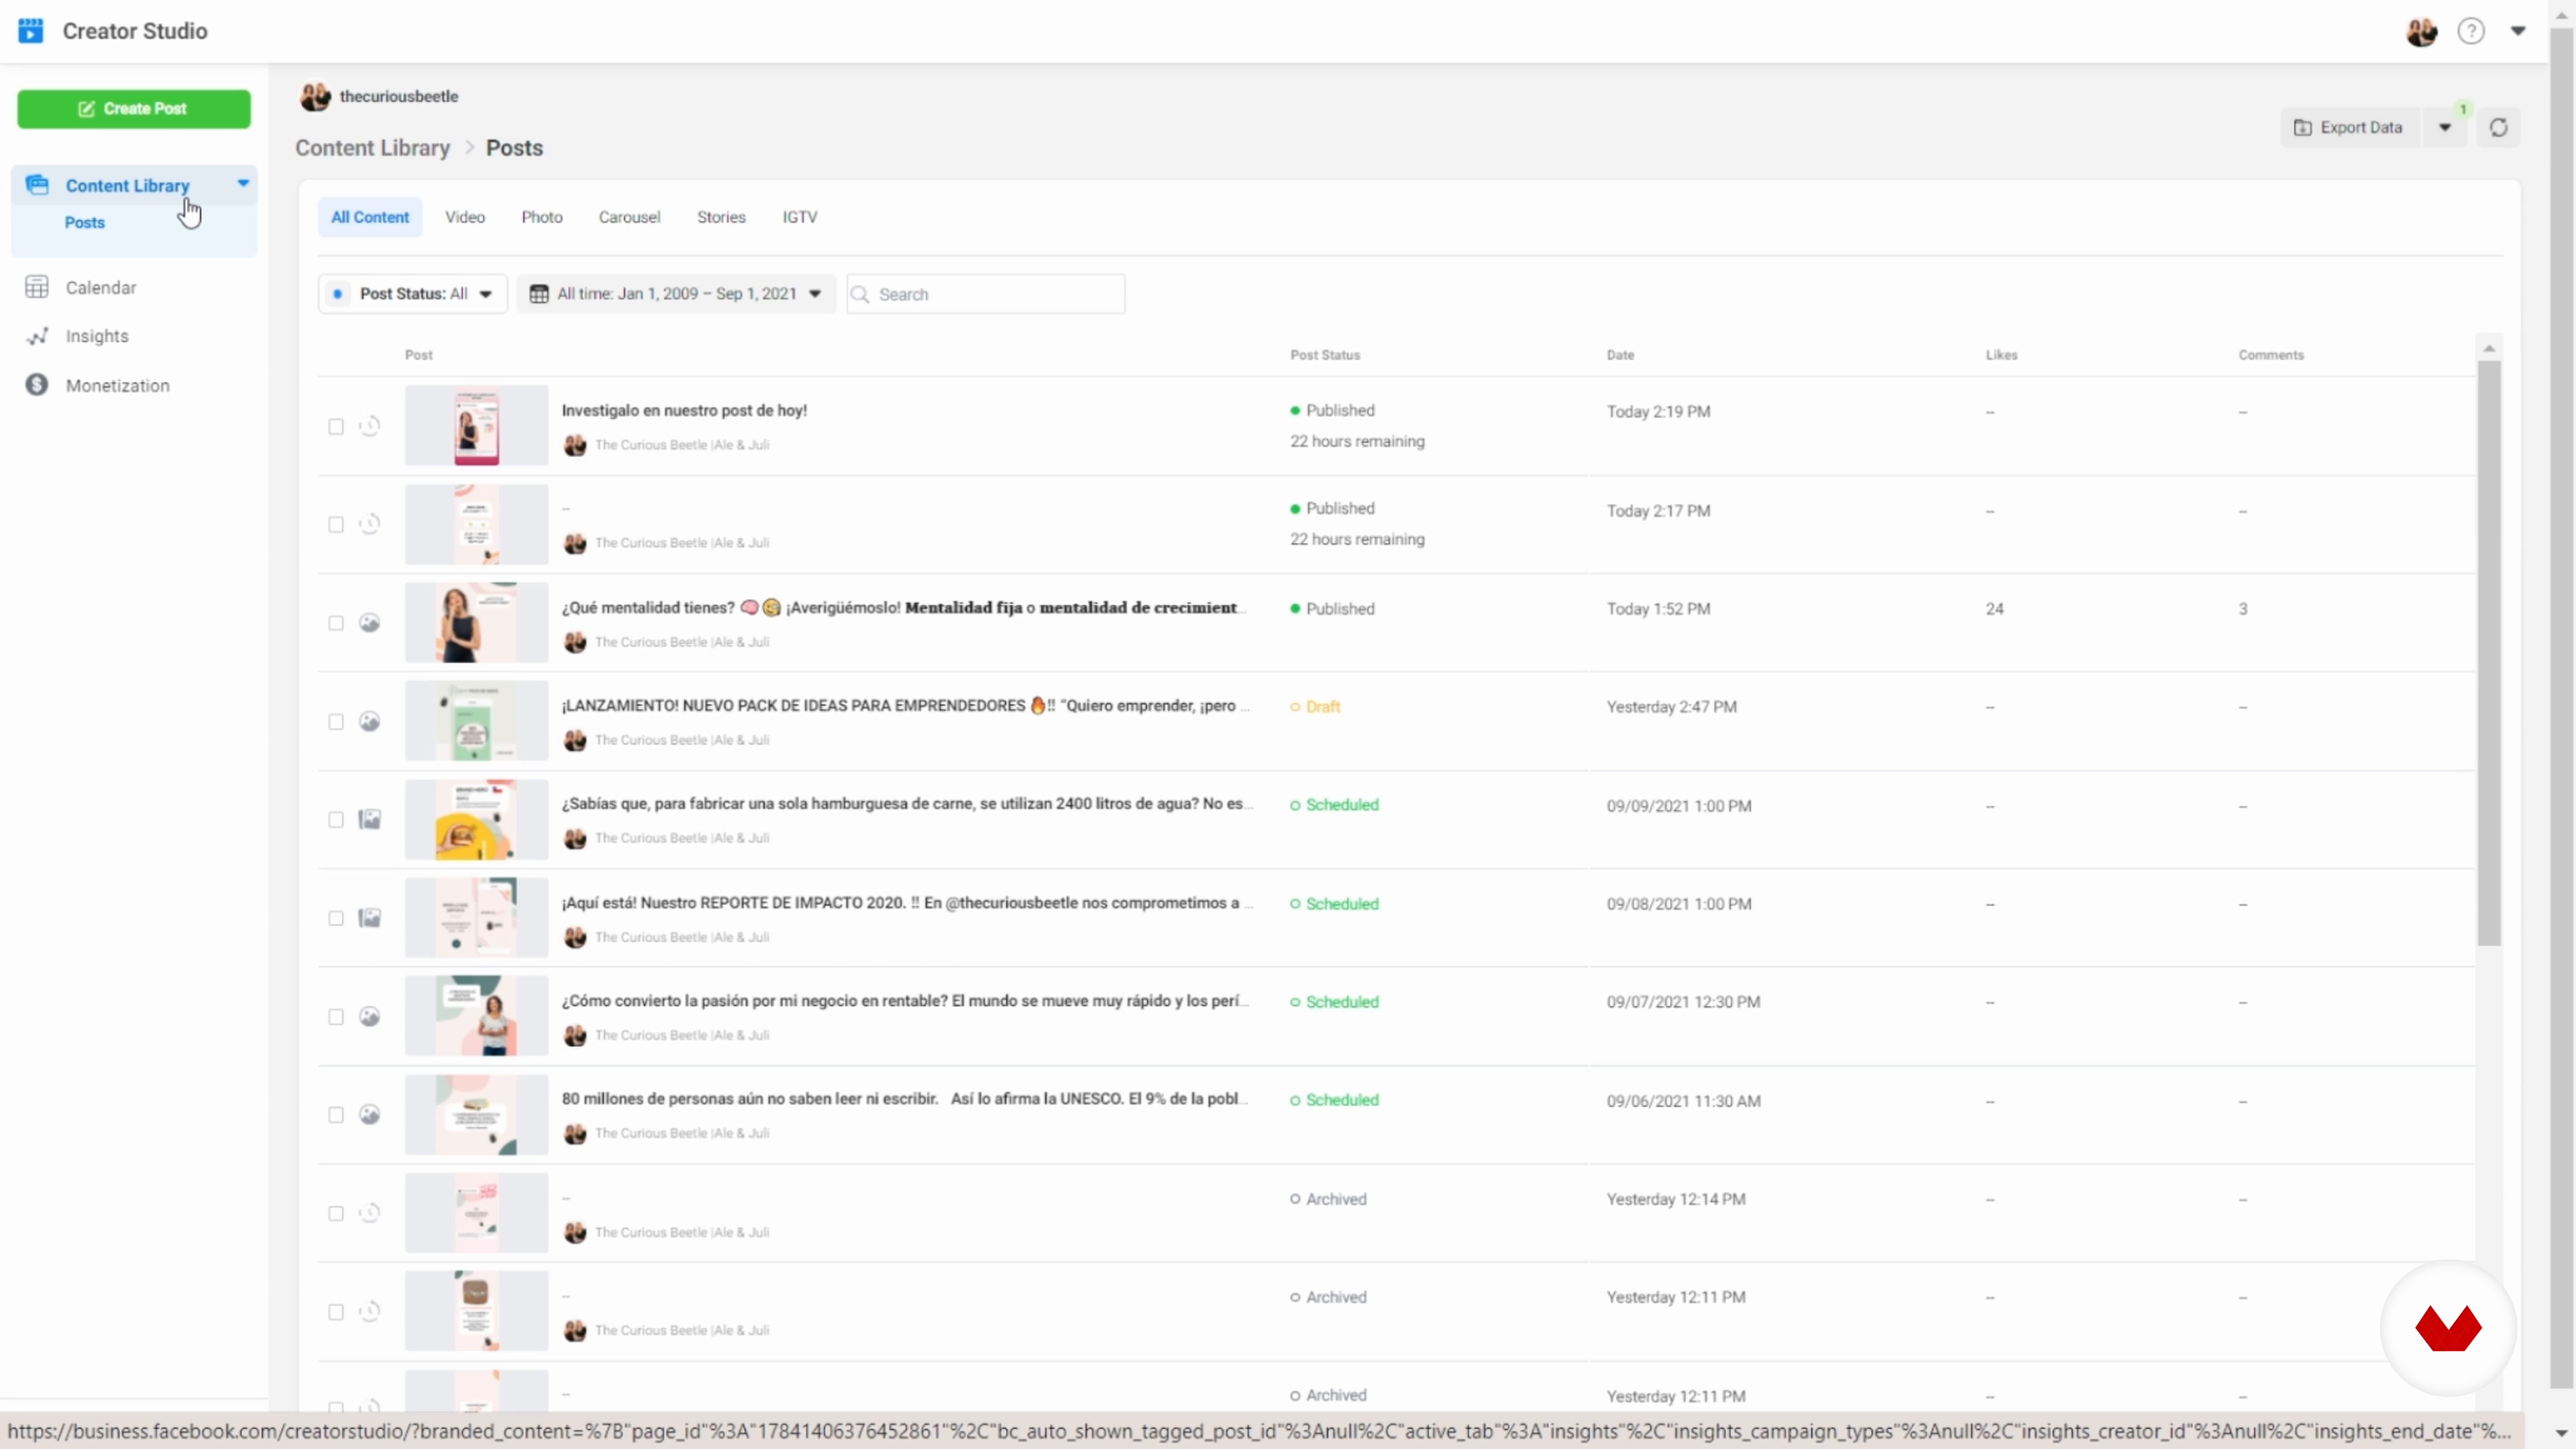This screenshot has width=2576, height=1449.
Task: Click photo type icon for '¿Cómo convierto la pasión' row
Action: 370,1016
